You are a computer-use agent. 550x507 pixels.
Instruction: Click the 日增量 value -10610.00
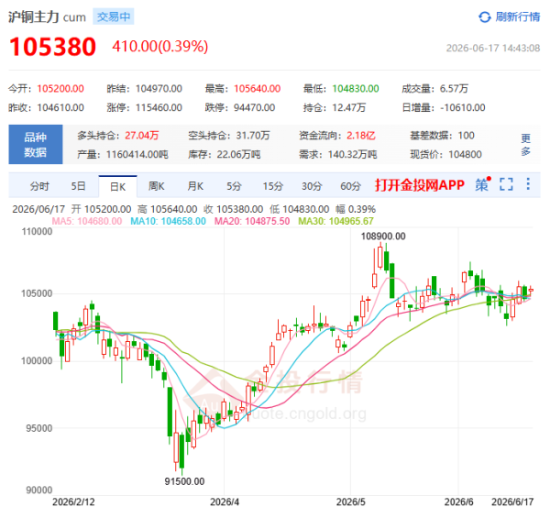[x=463, y=107]
